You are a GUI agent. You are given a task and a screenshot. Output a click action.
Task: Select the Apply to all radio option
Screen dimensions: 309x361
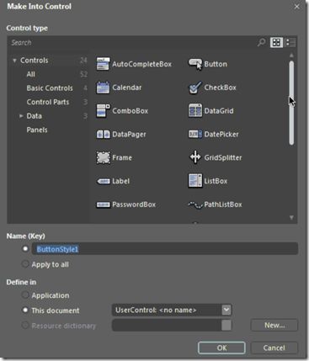pyautogui.click(x=25, y=264)
